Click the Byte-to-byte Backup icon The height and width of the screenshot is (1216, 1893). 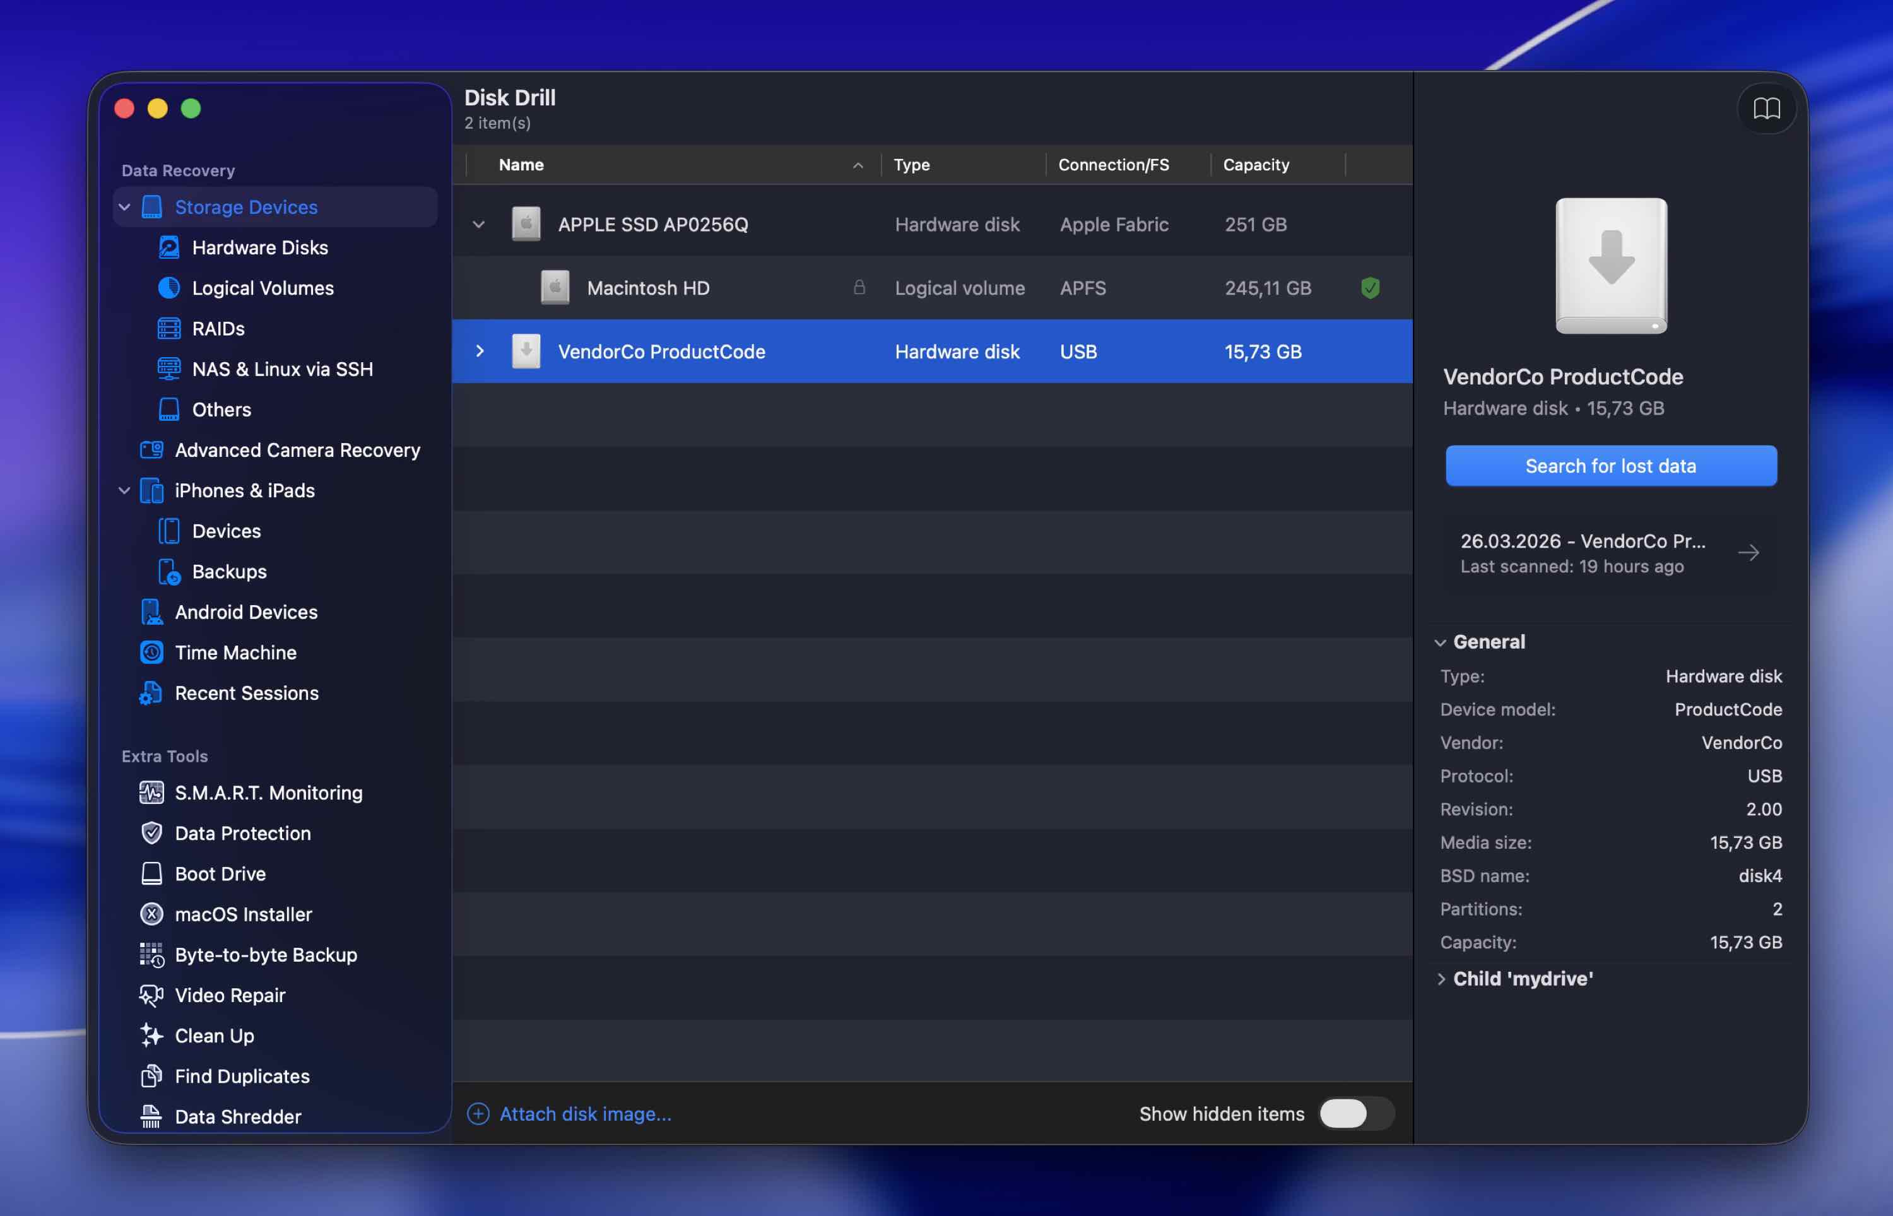pos(151,955)
